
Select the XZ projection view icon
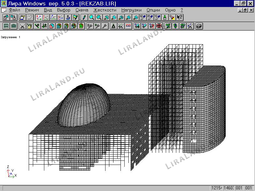coord(46,18)
